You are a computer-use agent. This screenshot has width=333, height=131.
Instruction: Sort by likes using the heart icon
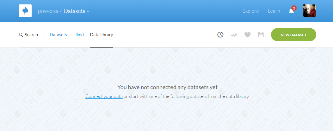click(x=247, y=35)
